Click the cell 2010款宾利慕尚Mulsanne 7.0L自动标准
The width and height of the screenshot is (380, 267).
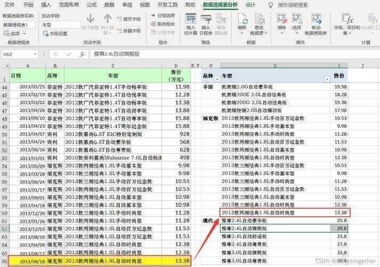(113, 158)
